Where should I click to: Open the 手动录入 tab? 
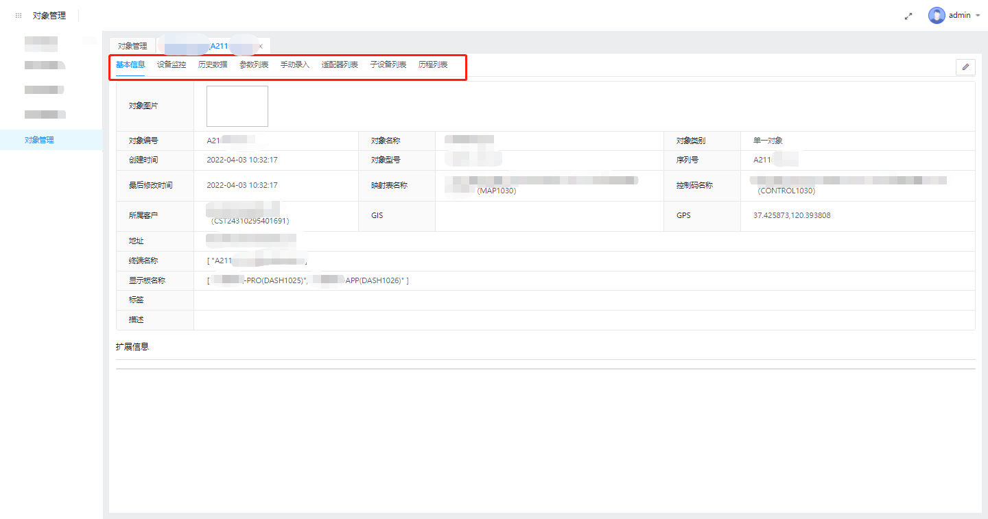tap(295, 65)
